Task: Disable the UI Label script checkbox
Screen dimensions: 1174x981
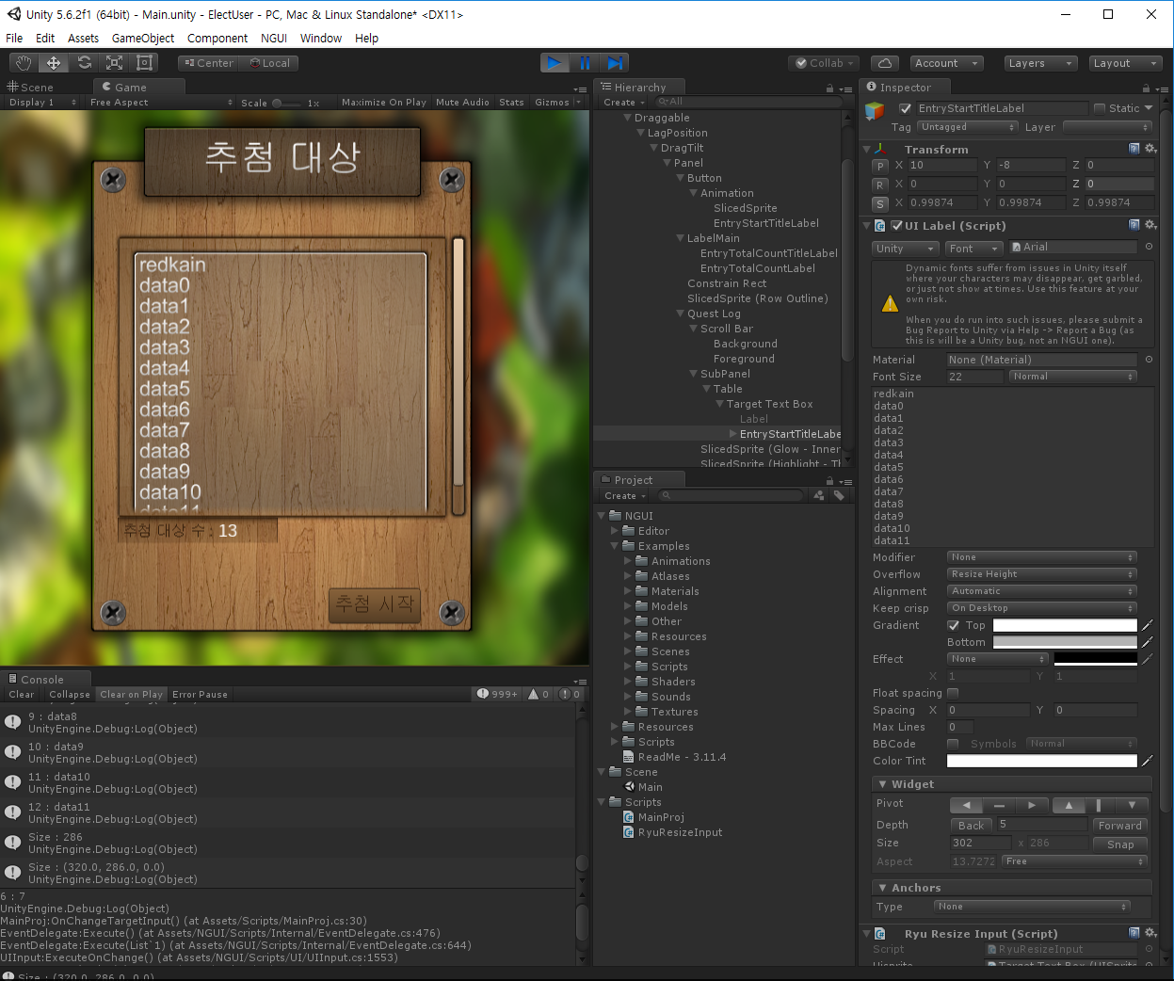Action: click(896, 226)
